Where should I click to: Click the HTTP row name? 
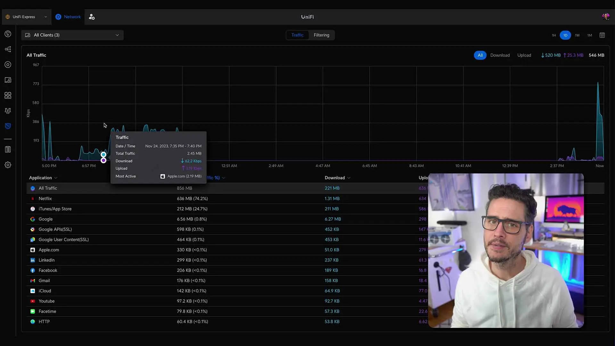tap(44, 322)
